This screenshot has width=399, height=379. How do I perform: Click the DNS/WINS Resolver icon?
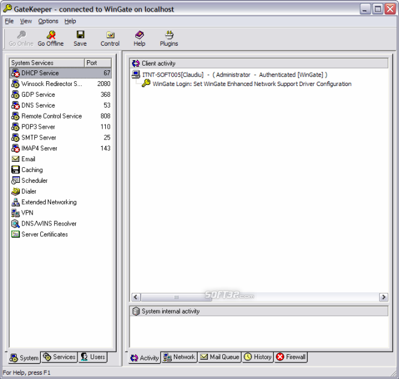pyautogui.click(x=16, y=224)
